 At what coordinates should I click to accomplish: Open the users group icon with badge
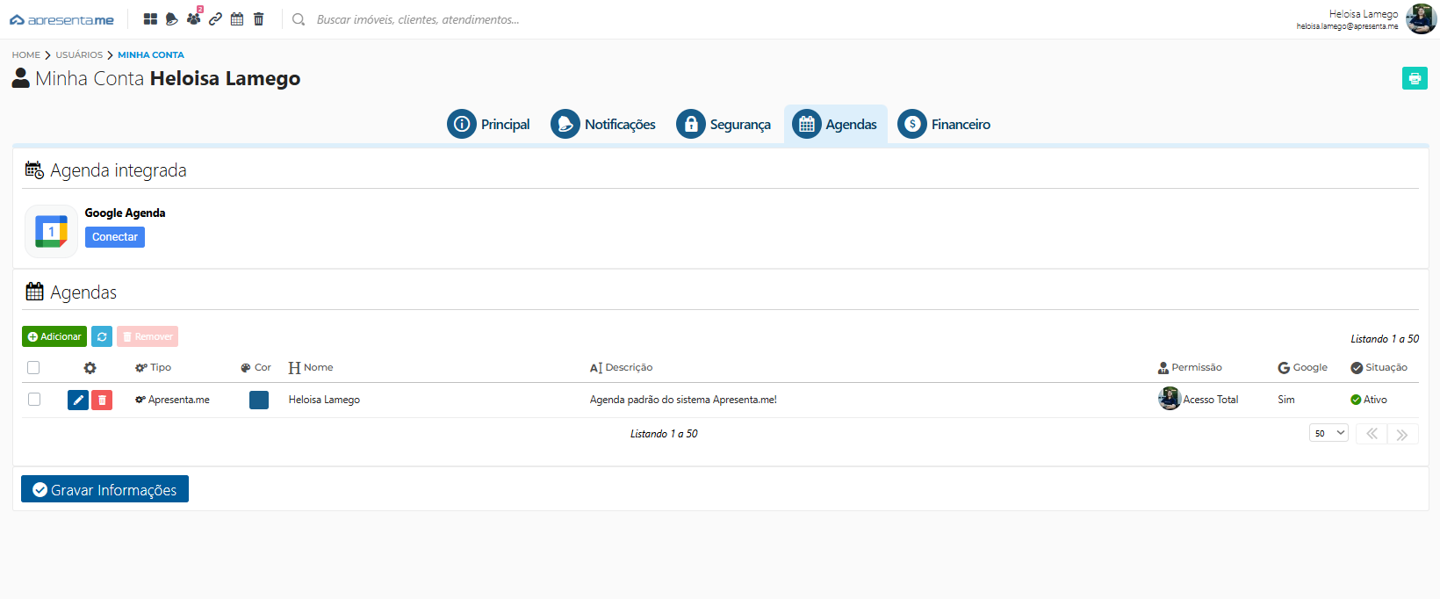click(x=193, y=19)
